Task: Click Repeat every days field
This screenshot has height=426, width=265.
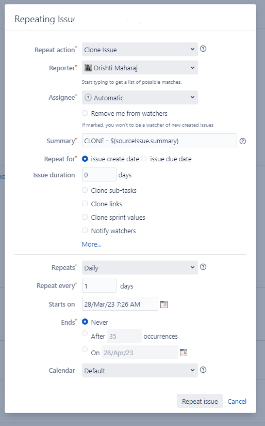Action: pyautogui.click(x=99, y=285)
